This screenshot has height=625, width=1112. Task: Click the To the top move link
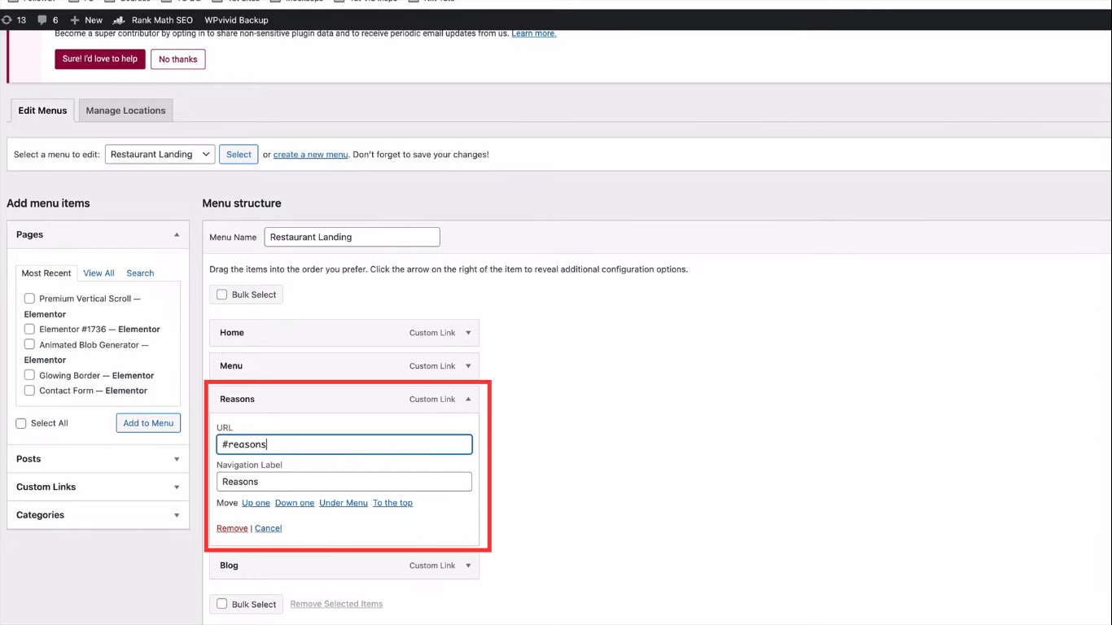coord(392,503)
